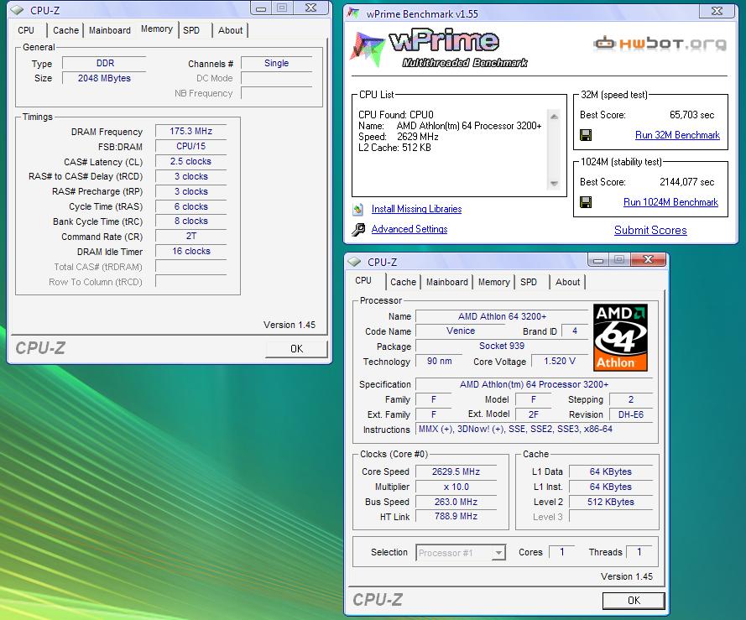Click the CPU-Z memory window title icon

[17, 10]
